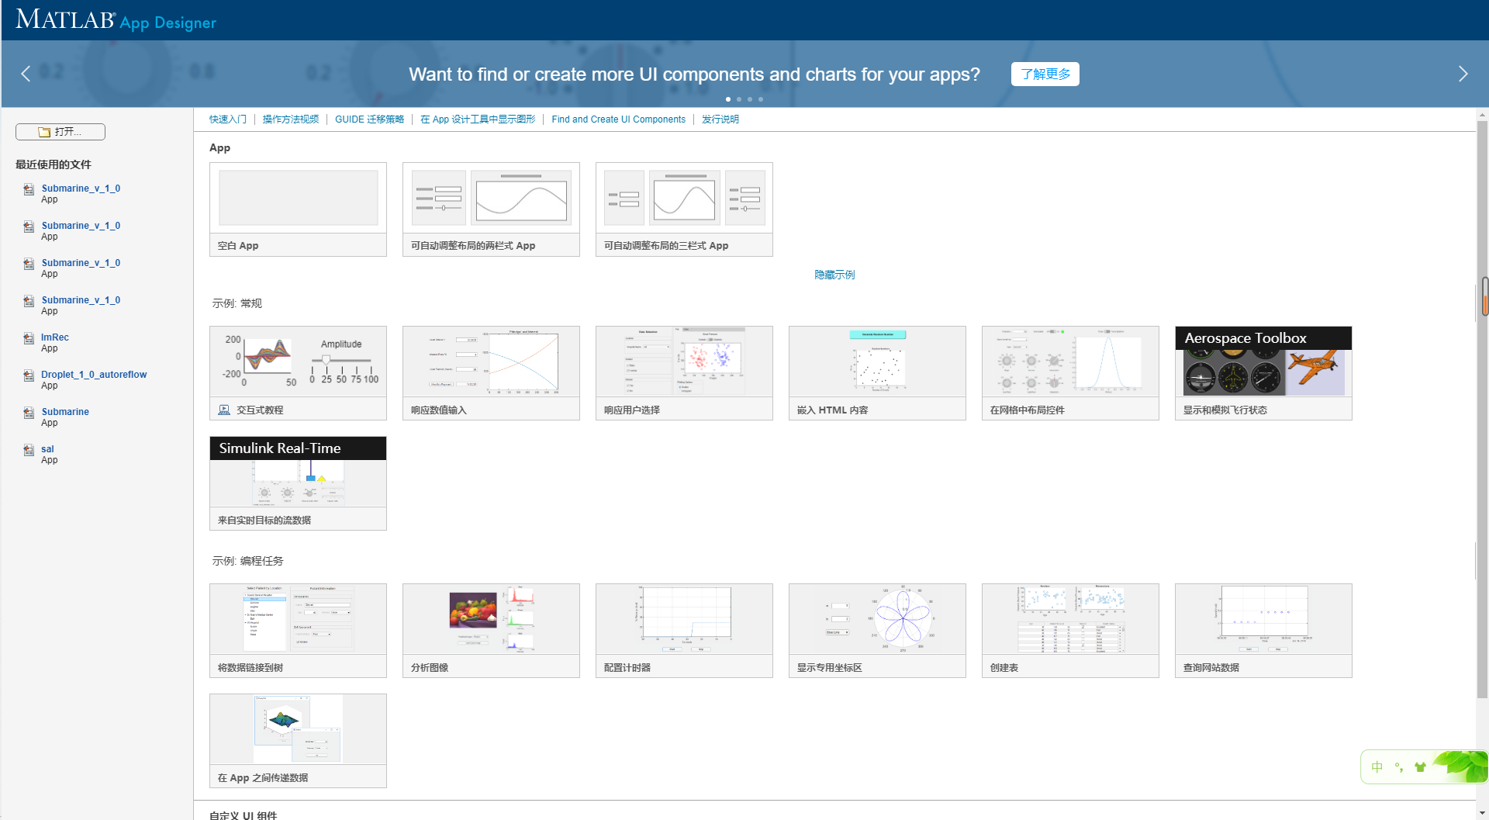Open the first Submarine_v_1_0 recent file
Image resolution: width=1489 pixels, height=820 pixels.
coord(81,189)
